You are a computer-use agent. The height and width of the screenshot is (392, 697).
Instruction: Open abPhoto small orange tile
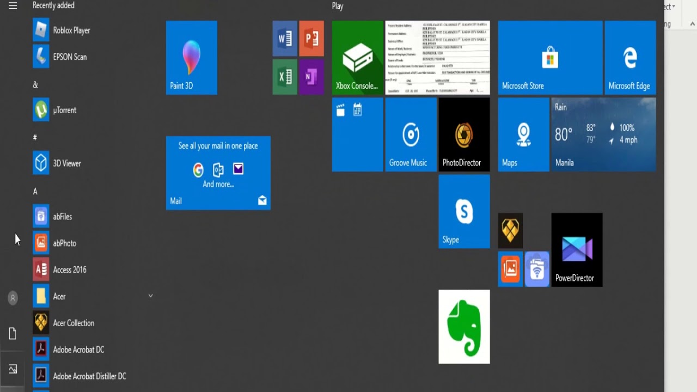point(510,269)
